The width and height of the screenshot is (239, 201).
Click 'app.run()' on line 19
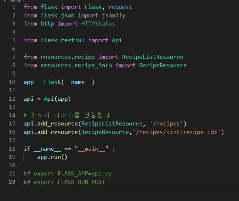[52, 157]
